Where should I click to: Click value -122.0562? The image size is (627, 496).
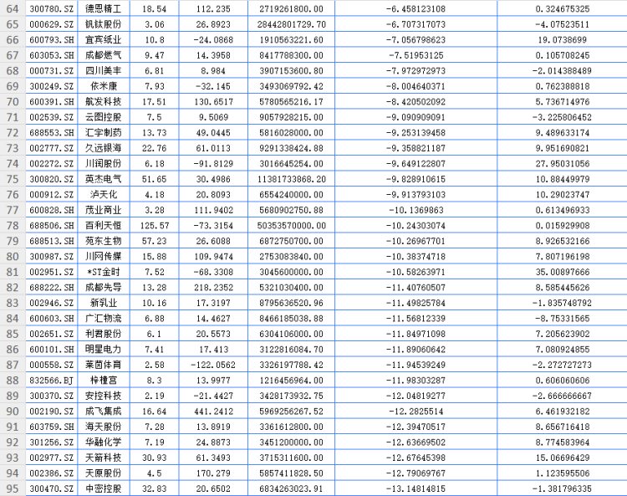(x=213, y=365)
